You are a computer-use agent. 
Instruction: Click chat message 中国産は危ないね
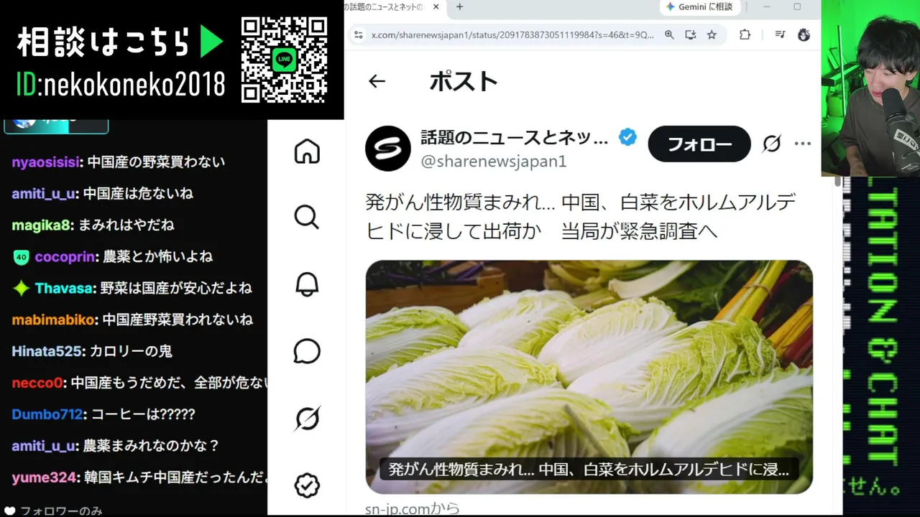point(138,194)
